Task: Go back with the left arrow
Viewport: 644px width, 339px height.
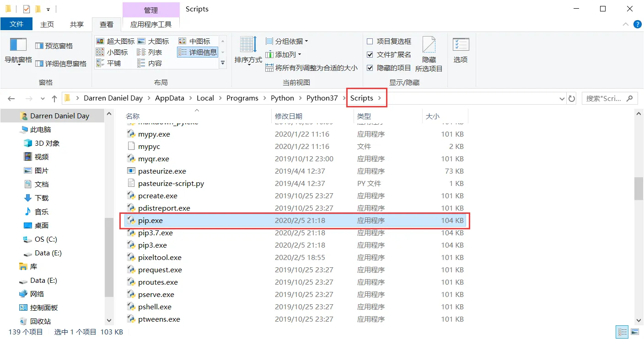Action: 11,98
